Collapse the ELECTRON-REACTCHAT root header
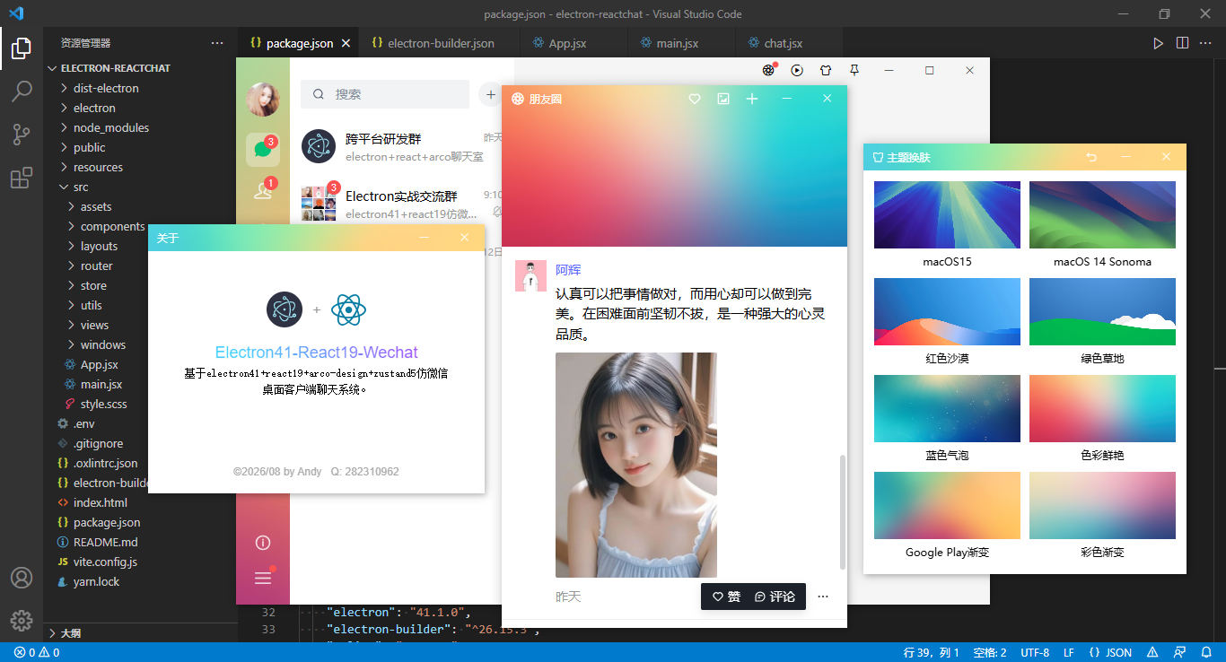 139,68
